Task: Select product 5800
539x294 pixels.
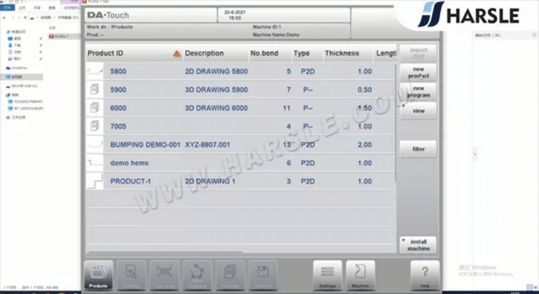Action: pos(240,72)
